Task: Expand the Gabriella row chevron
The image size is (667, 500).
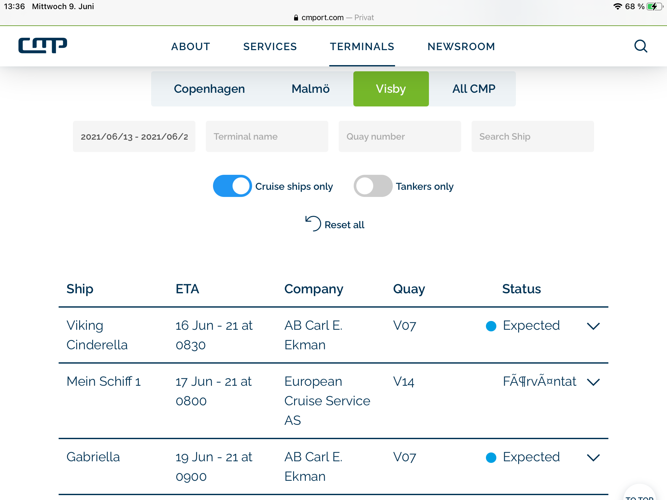Action: pos(593,457)
